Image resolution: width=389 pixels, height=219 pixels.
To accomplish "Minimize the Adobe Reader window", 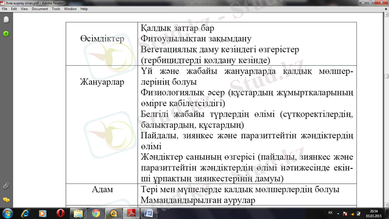I will (363, 2).
